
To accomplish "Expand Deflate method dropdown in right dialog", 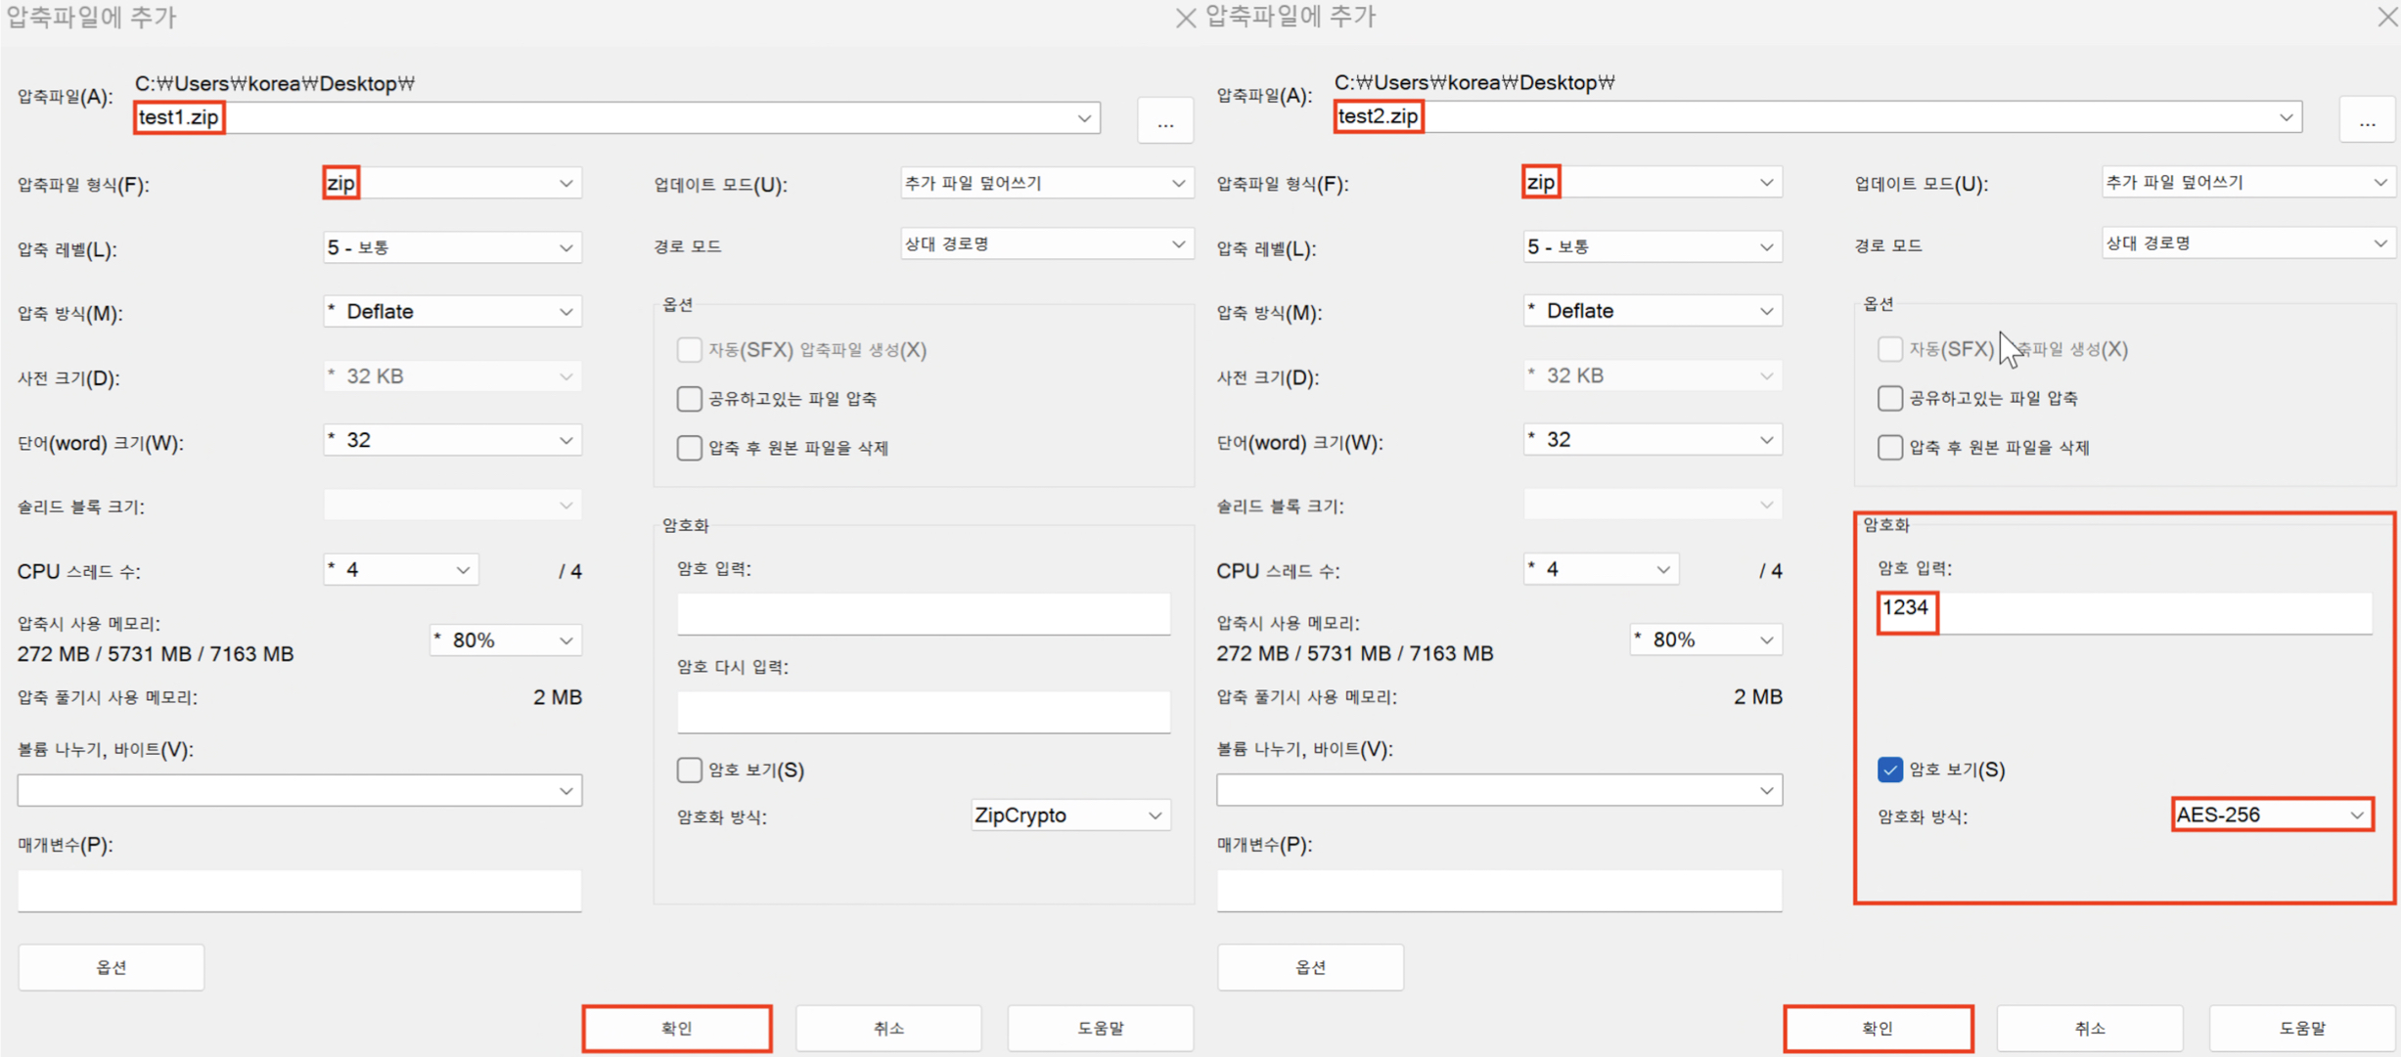I will click(1652, 311).
